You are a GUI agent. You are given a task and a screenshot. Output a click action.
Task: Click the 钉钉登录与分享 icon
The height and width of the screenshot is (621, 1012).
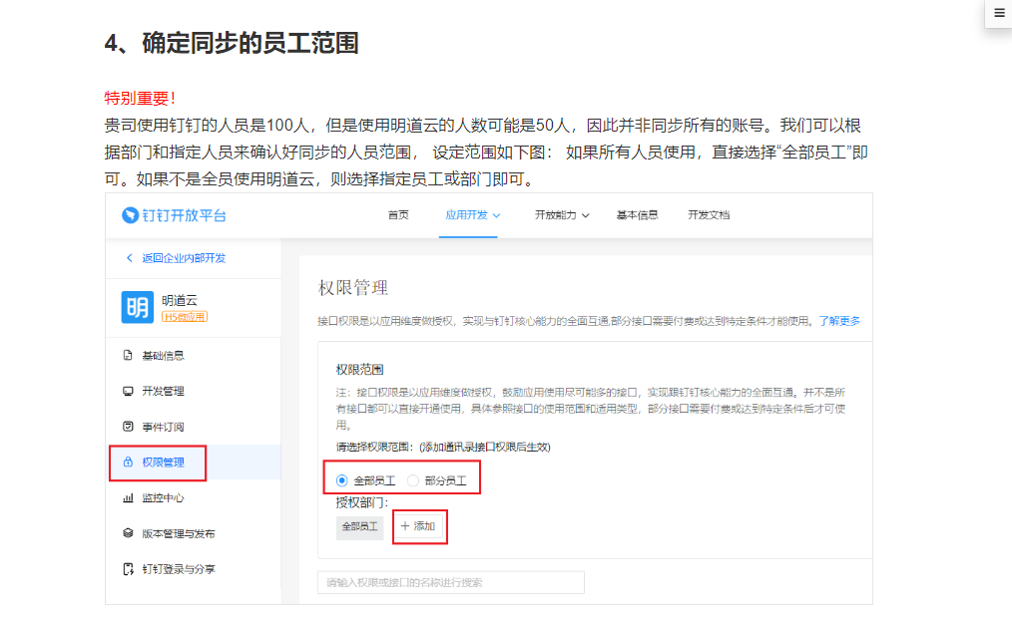(128, 569)
